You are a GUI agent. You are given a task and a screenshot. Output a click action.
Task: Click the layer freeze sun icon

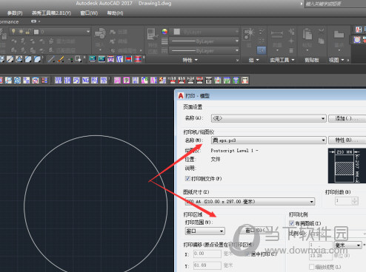pyautogui.click(x=21, y=32)
